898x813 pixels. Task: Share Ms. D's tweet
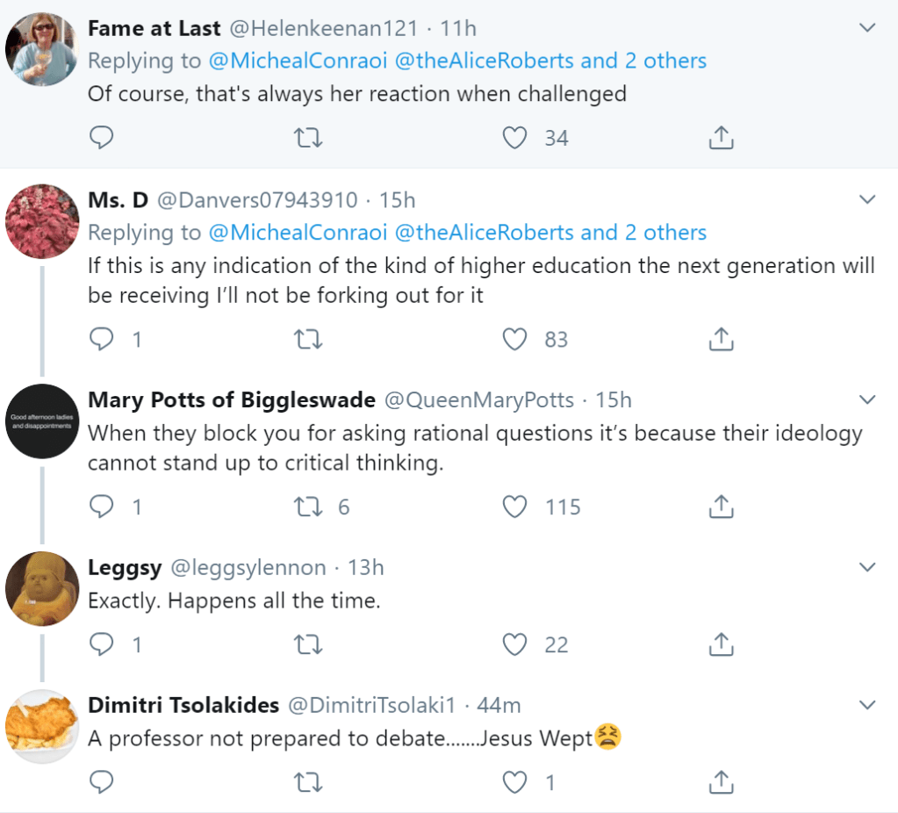720,339
